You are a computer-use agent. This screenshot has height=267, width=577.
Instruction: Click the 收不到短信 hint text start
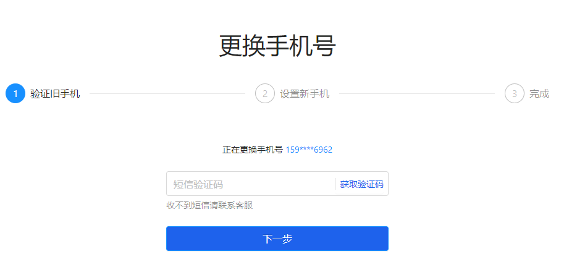pyautogui.click(x=185, y=205)
